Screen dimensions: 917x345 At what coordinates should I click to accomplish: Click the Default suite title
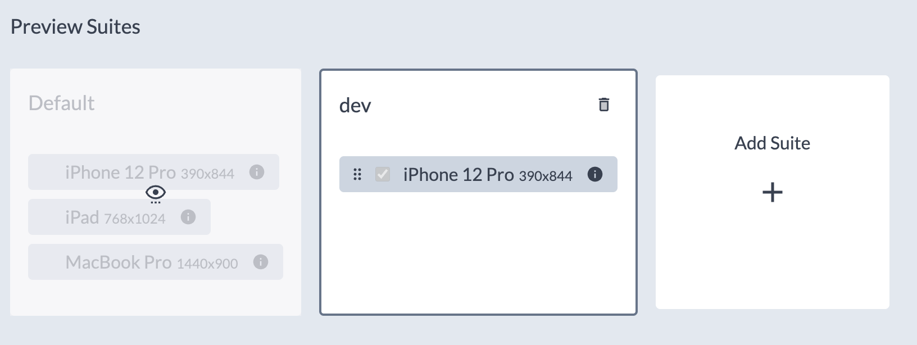pos(61,103)
